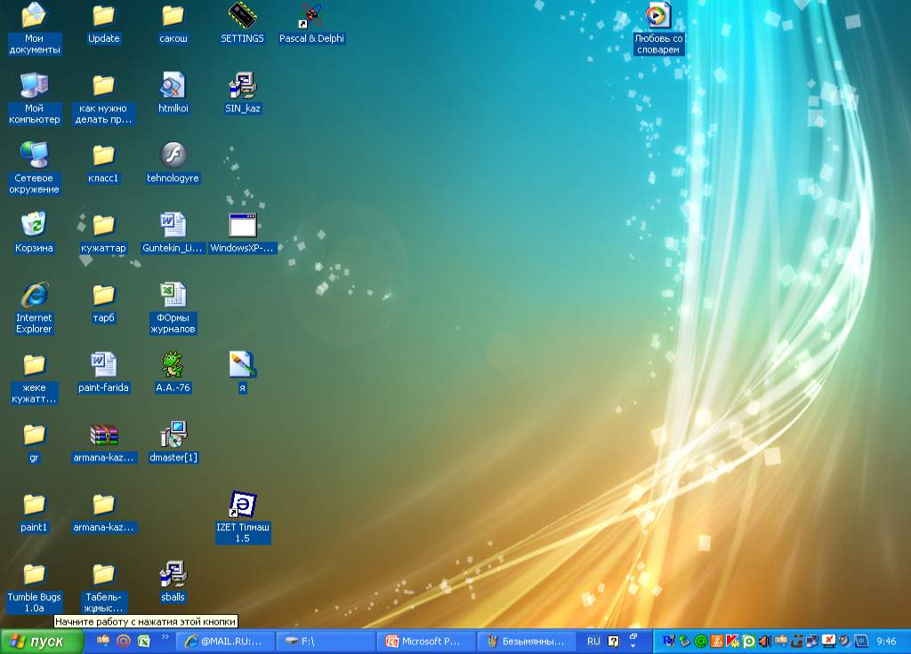Select the A.A.-76 green dragon icon
Viewport: 911px width, 654px height.
coord(173,364)
